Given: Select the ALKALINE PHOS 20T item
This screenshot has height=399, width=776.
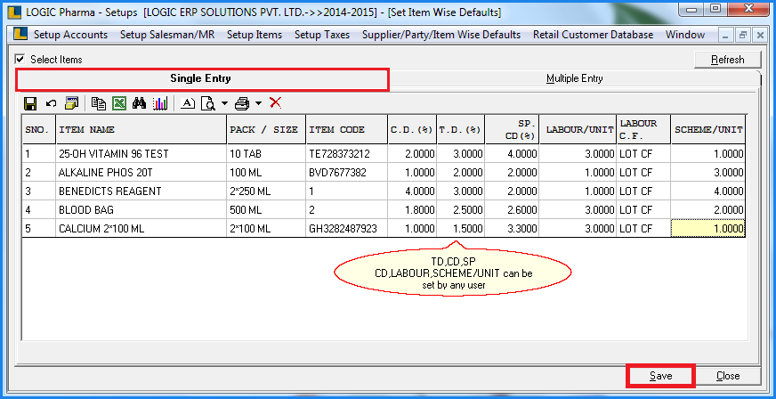Looking at the screenshot, I should click(141, 173).
